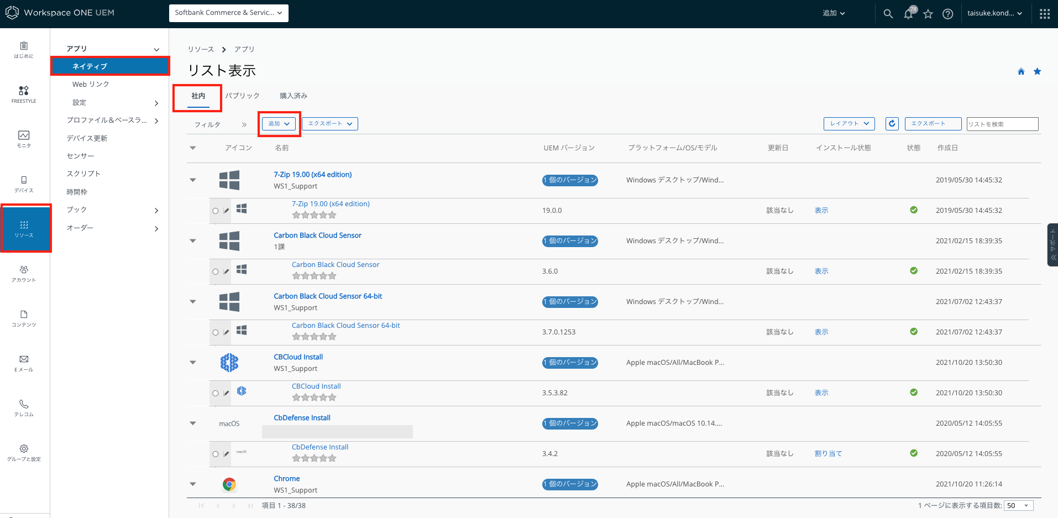Viewport: 1058px width, 518px height.
Task: Open Carbon Black Cloud Sensor 64-bit app link
Action: click(x=328, y=296)
